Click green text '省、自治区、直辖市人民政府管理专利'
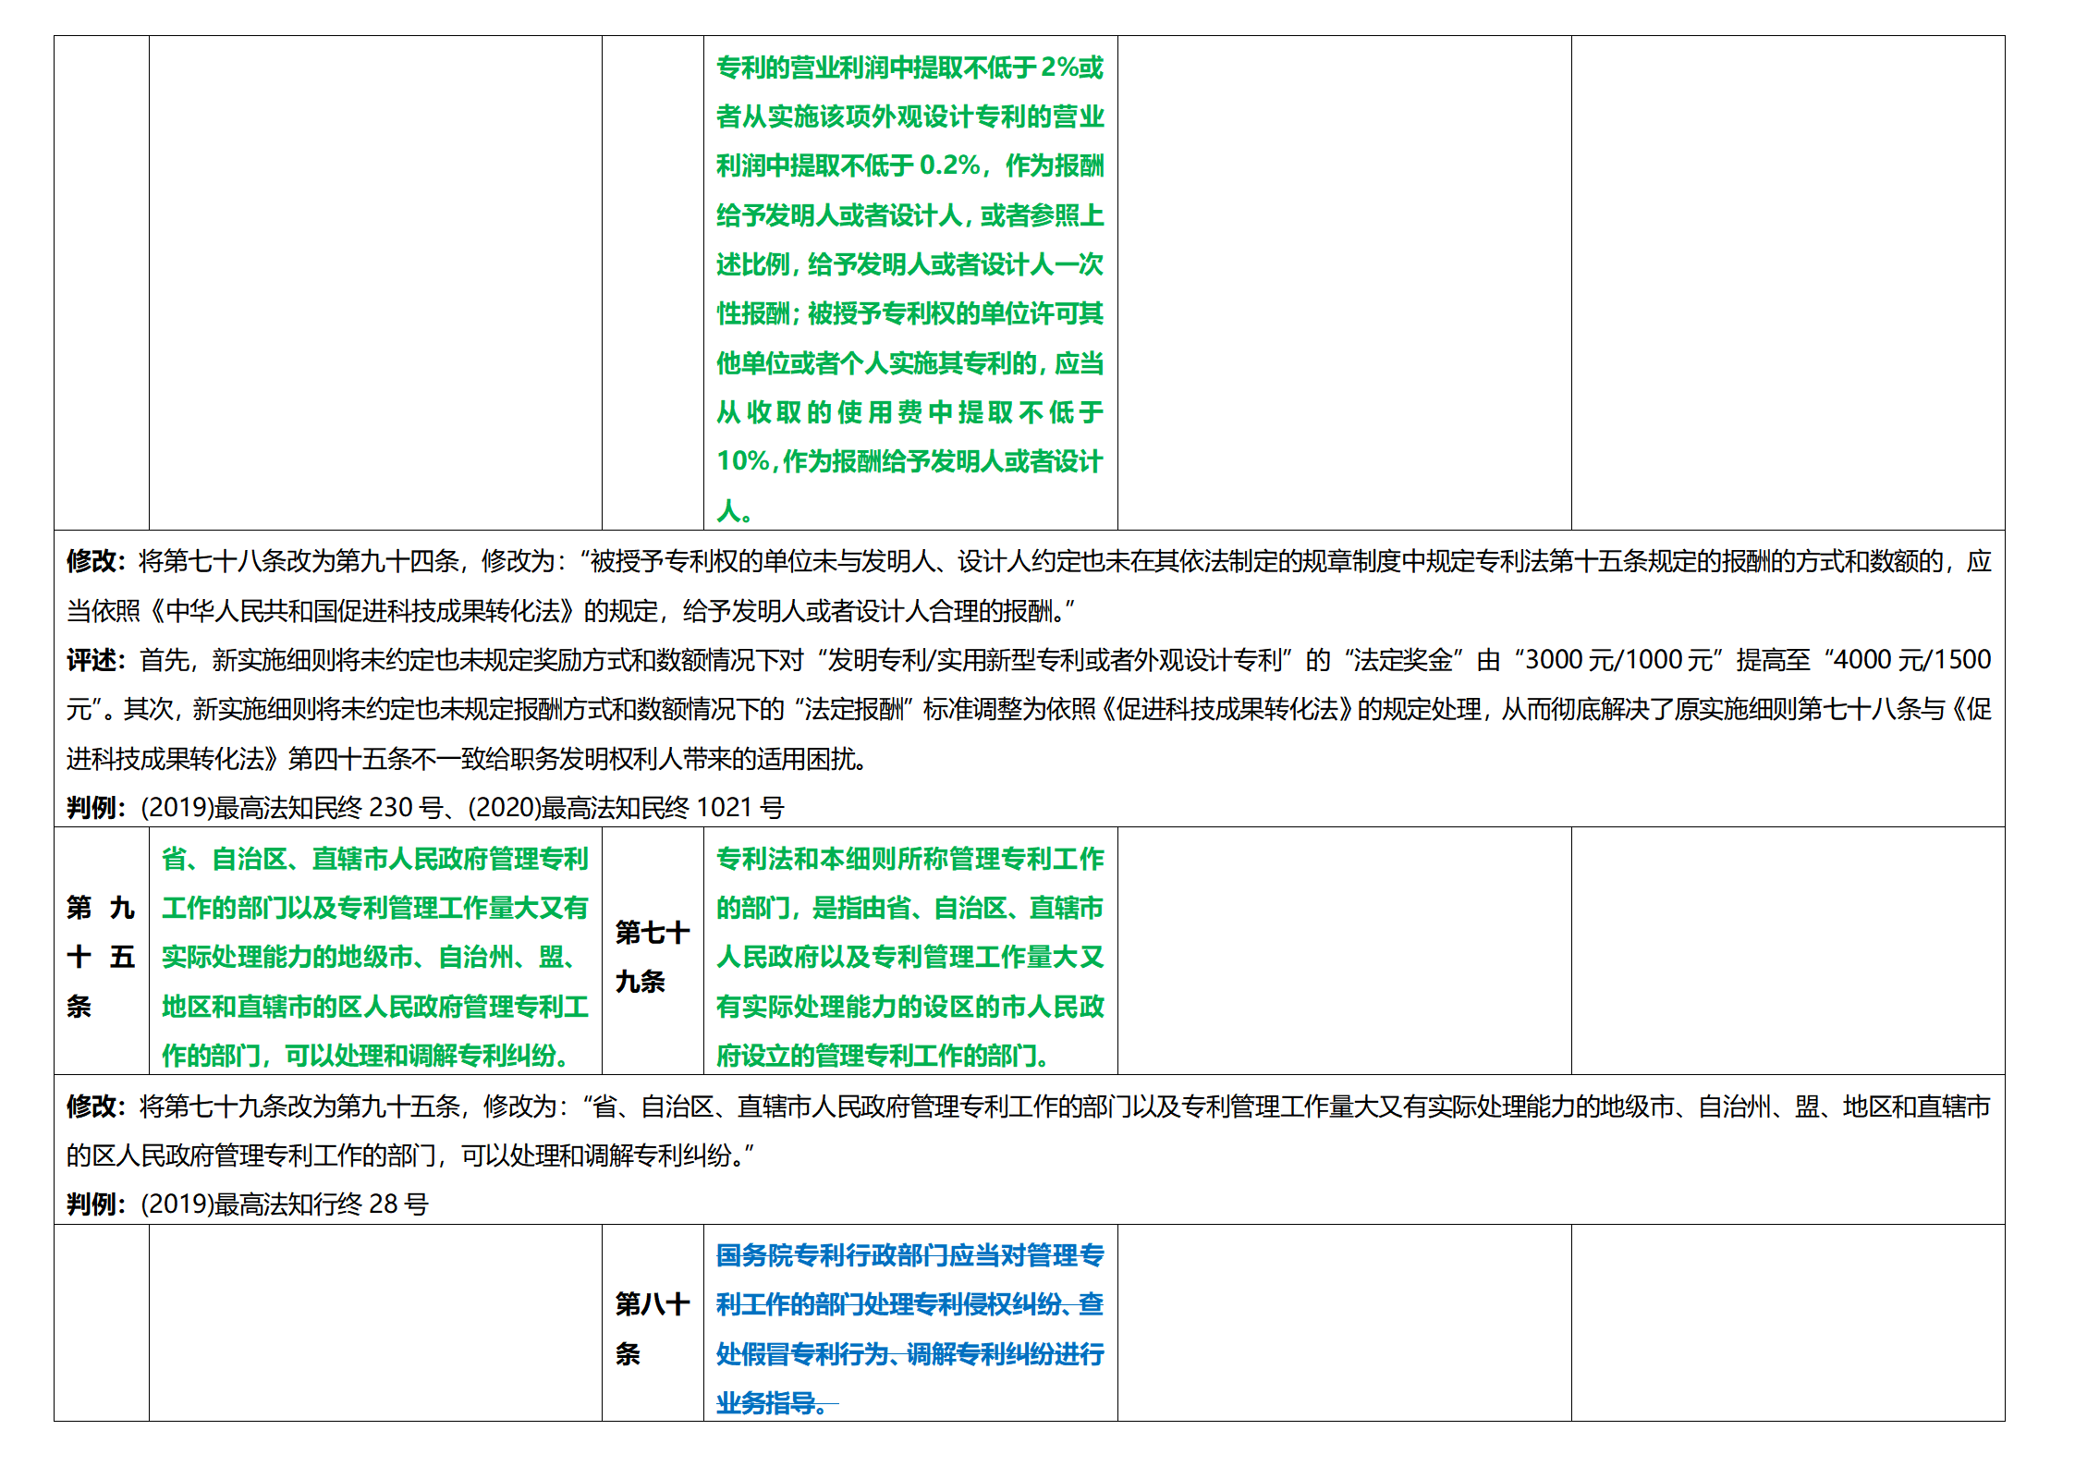The image size is (2075, 1467). [x=375, y=859]
